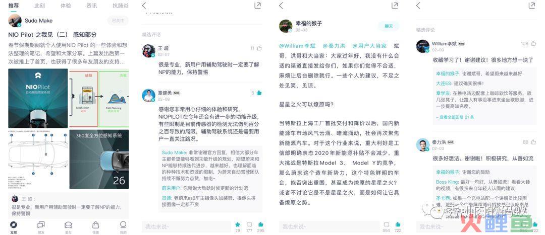This screenshot has width=545, height=235.
Task: Open the 朋友 friends bottom icon
Action: 41,224
